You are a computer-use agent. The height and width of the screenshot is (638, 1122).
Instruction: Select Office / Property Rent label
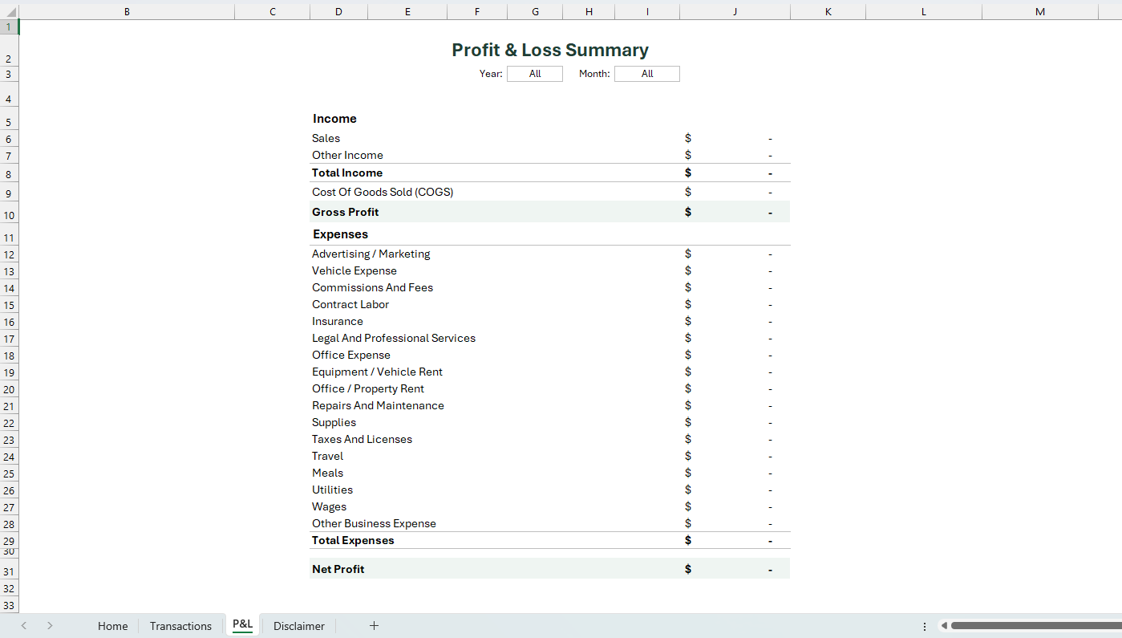point(368,388)
